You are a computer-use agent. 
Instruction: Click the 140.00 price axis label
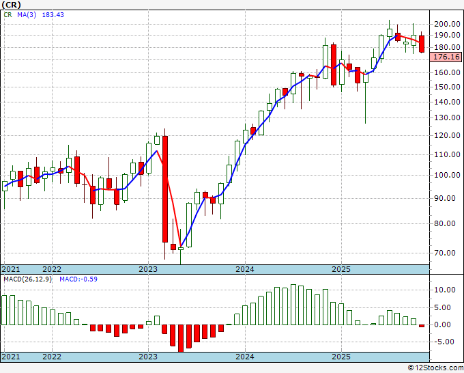(x=447, y=102)
